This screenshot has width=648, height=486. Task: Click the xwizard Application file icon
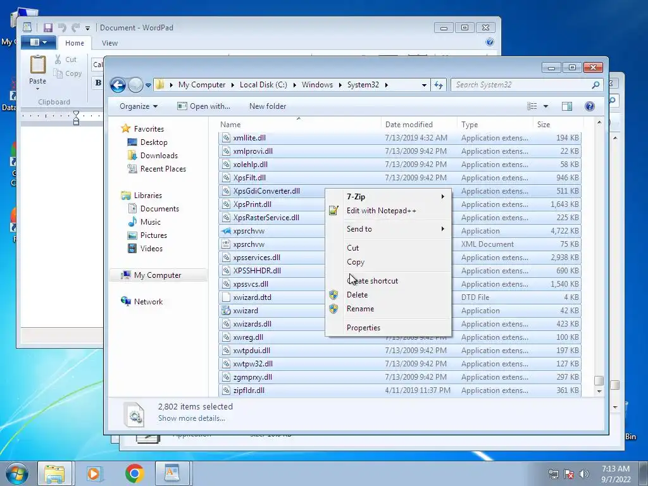[x=226, y=311]
